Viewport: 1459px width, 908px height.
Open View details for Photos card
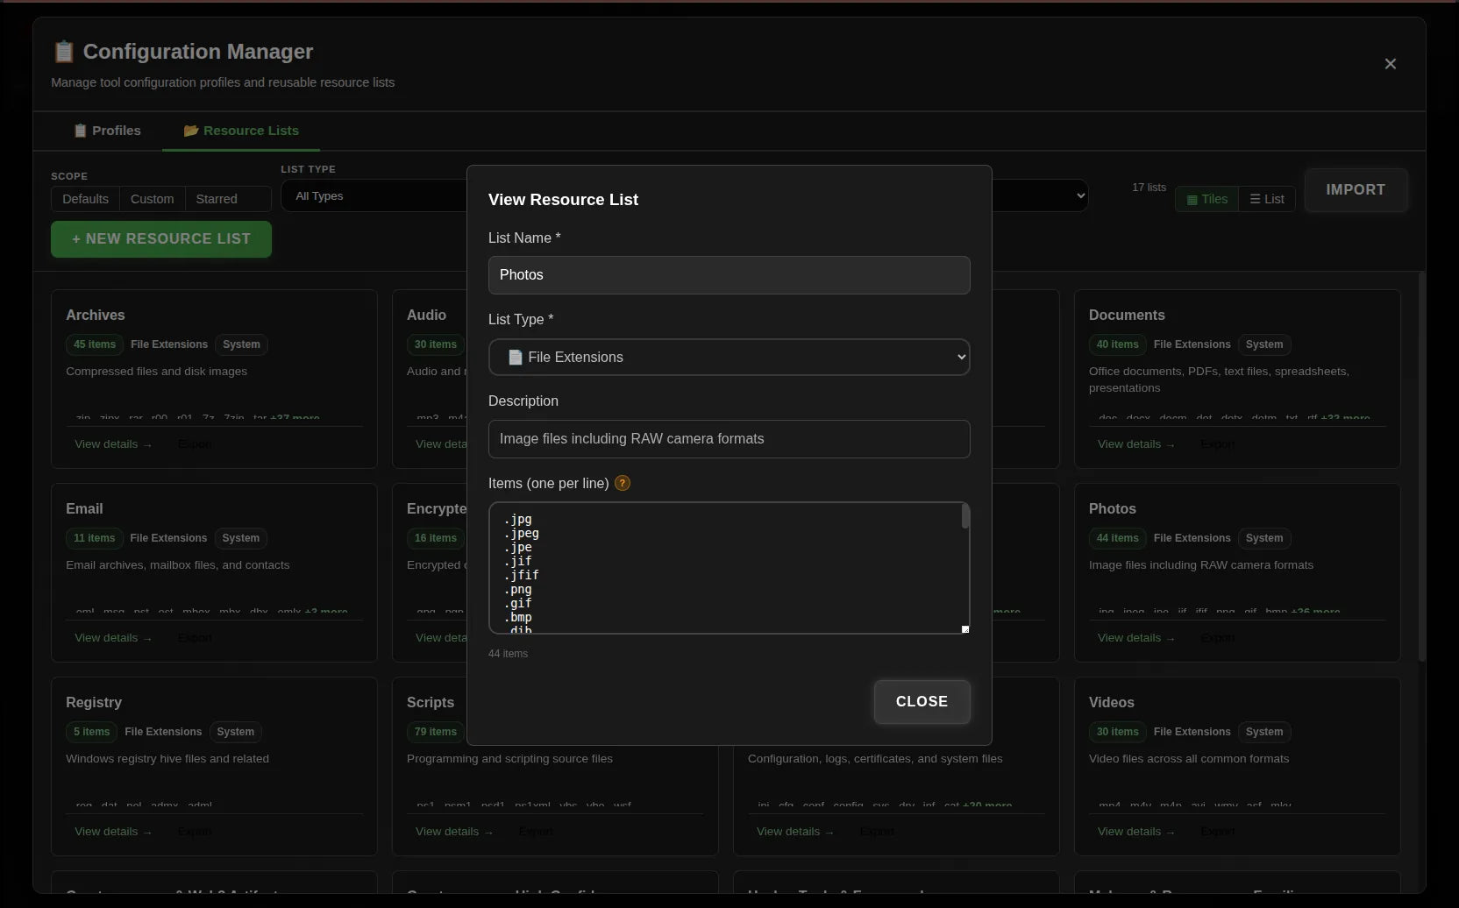point(1136,638)
